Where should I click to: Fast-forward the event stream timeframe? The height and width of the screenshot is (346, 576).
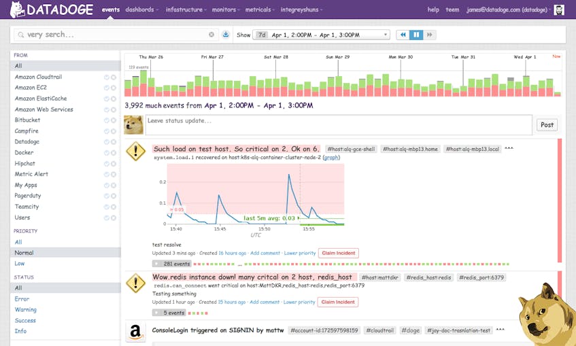(429, 35)
